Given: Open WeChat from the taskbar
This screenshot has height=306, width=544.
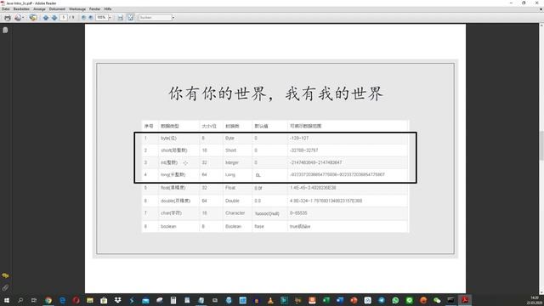Looking at the screenshot, I should [437, 300].
